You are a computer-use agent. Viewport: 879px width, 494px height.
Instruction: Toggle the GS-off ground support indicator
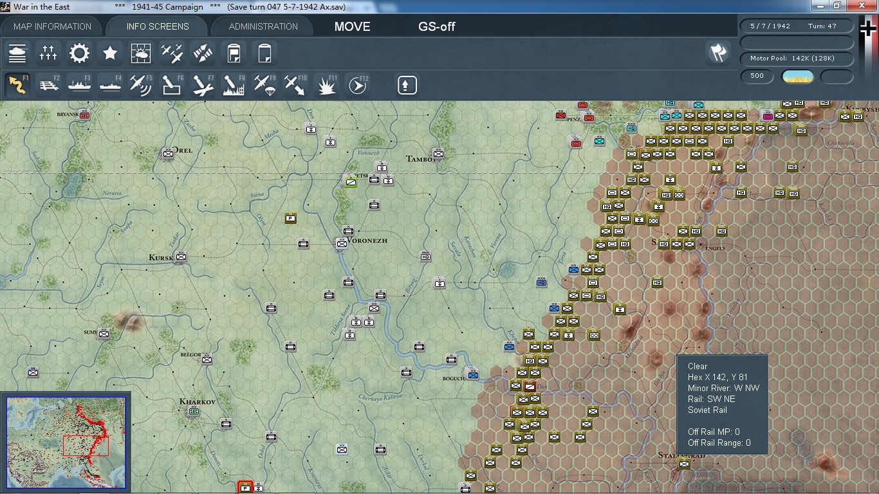pos(437,26)
